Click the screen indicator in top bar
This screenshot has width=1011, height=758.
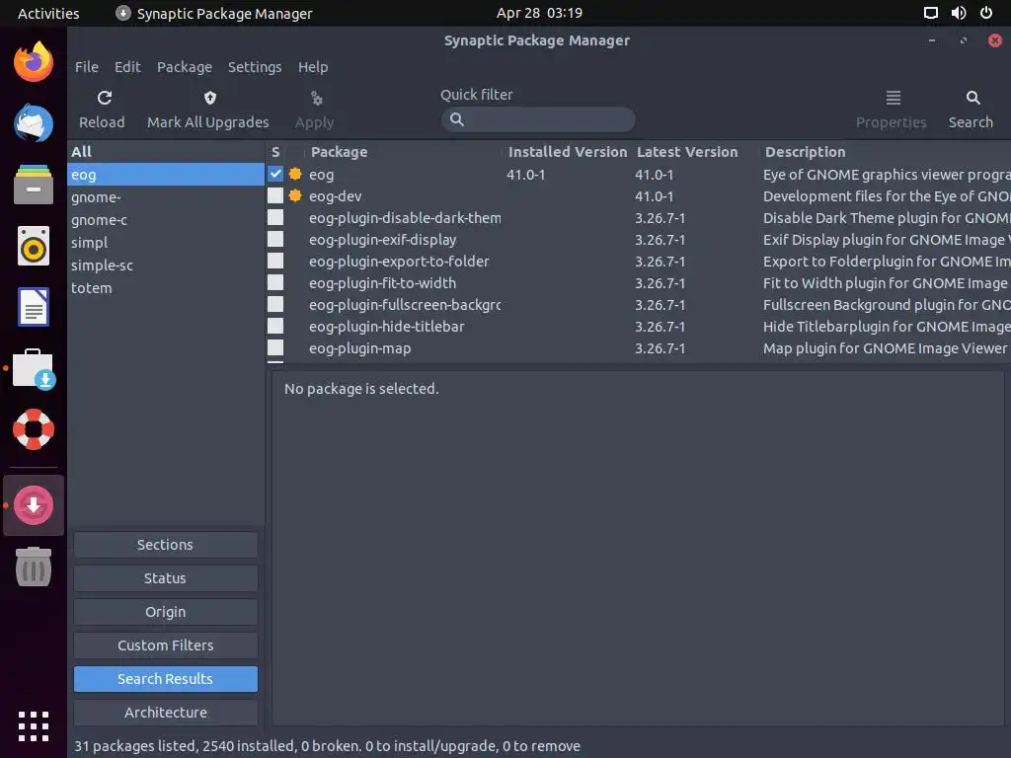(930, 13)
